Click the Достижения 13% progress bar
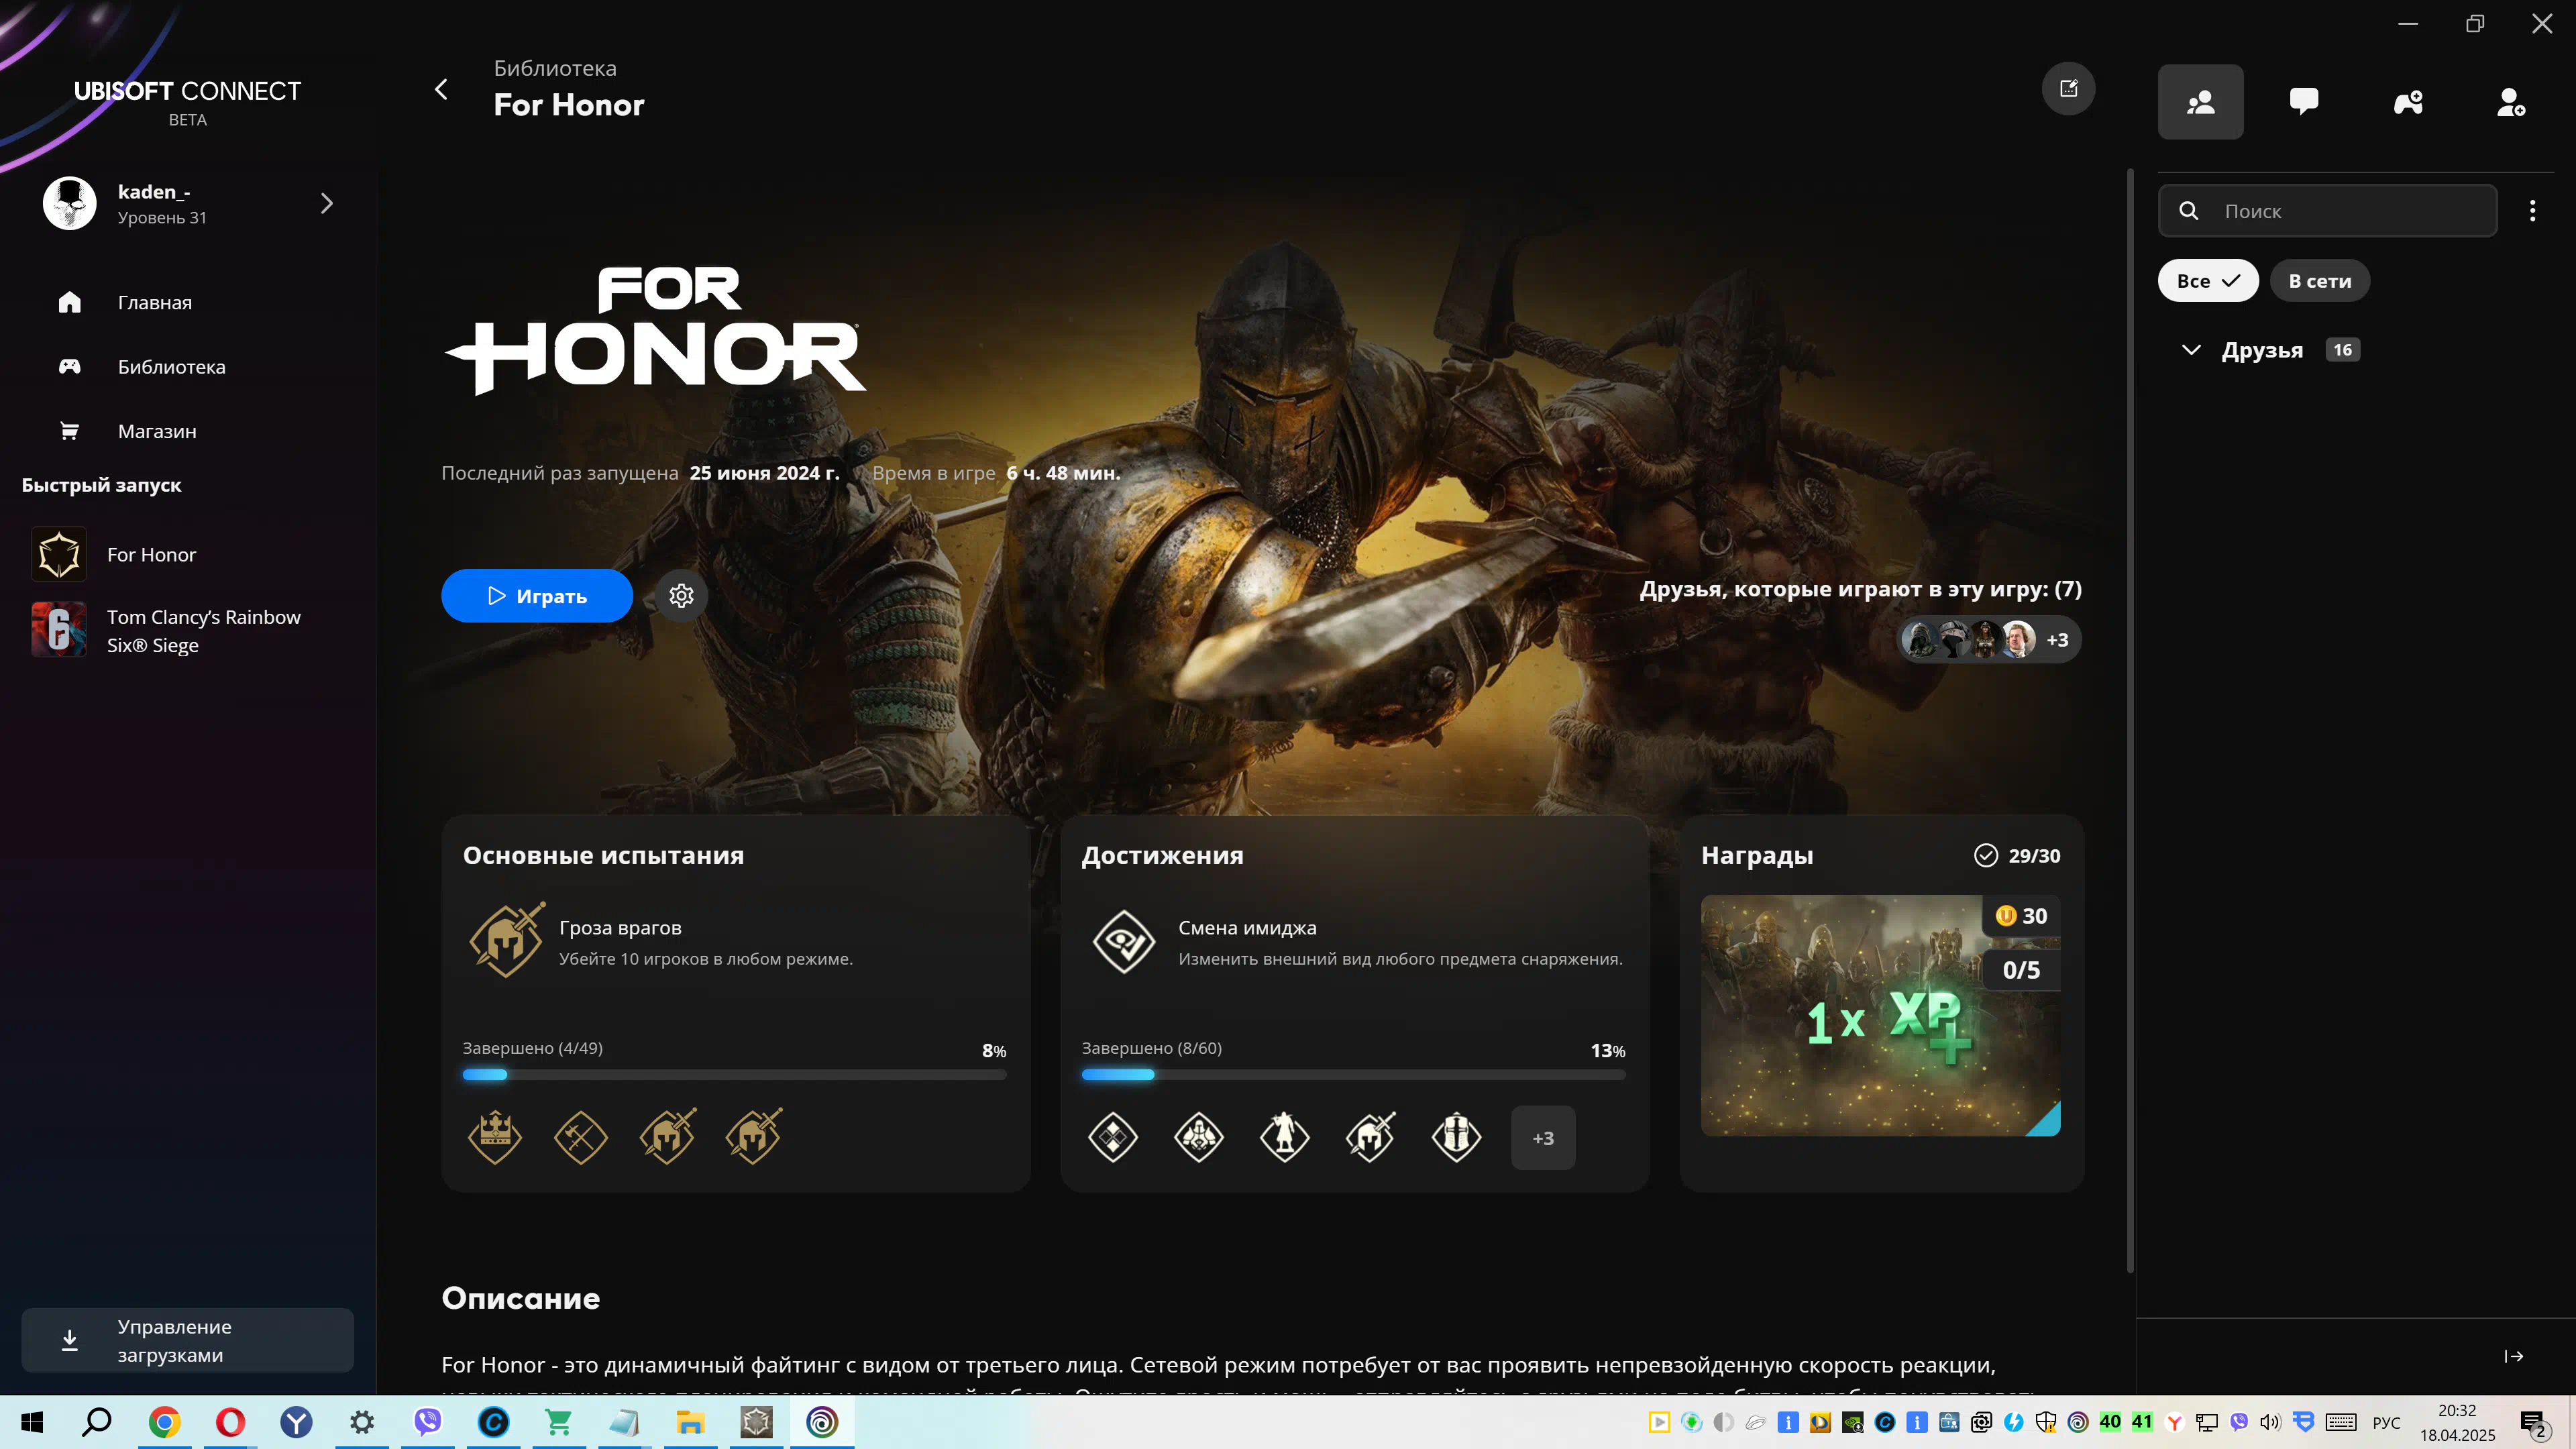Screen dimensions: 2576x1449 tap(1353, 1075)
